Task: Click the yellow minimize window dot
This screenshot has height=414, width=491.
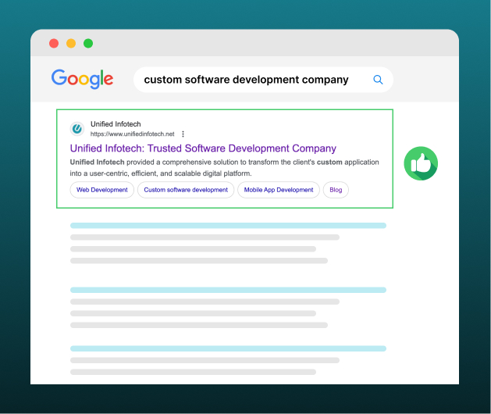Action: 71,43
